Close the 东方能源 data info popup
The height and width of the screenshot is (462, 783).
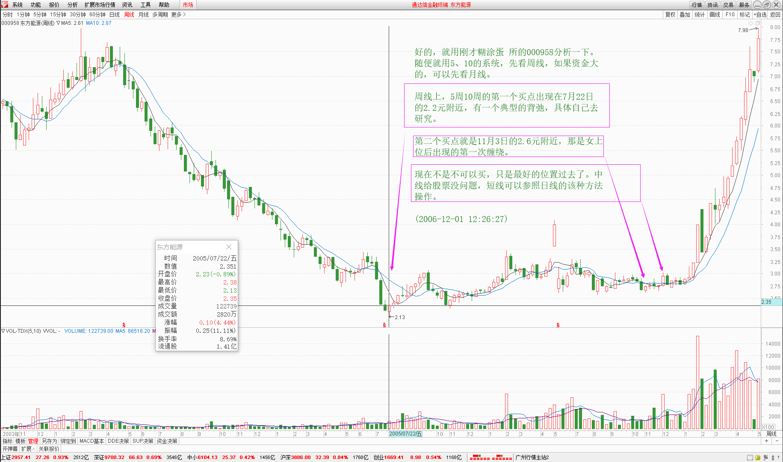[x=229, y=247]
